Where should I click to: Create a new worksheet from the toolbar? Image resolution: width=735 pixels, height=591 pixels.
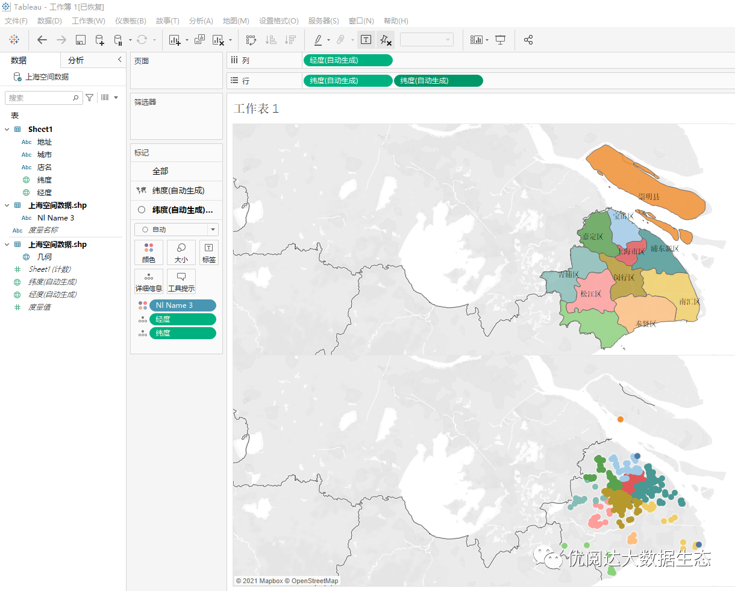[175, 40]
